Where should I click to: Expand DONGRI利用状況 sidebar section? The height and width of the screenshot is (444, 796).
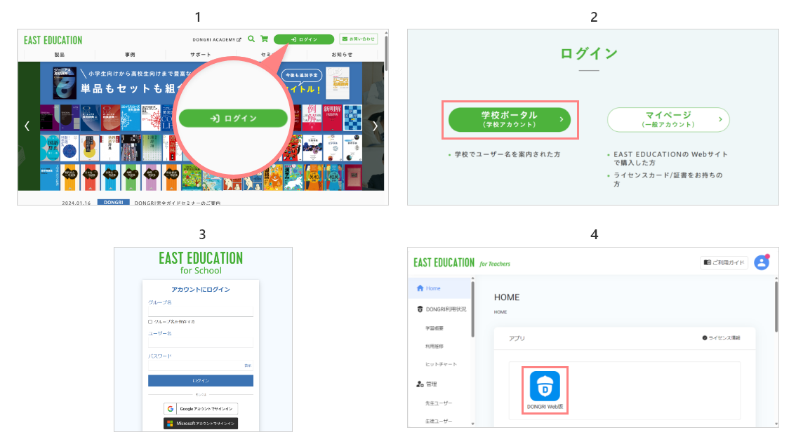[x=441, y=309]
